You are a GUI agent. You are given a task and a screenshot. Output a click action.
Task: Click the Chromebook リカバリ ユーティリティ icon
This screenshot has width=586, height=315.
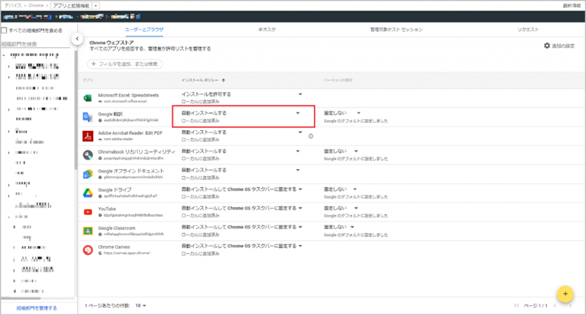[88, 155]
